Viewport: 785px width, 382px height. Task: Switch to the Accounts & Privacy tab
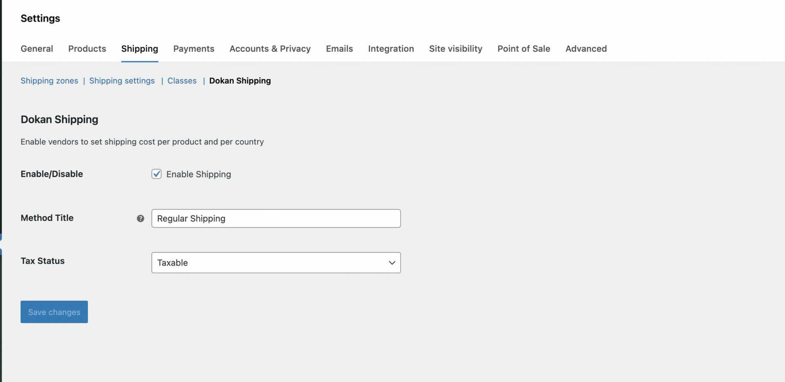point(270,49)
